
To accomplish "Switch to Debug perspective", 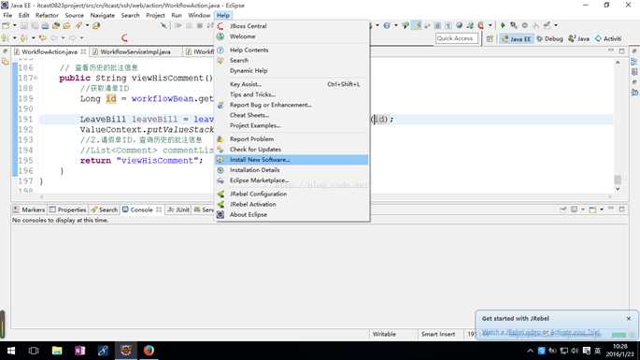I will [x=549, y=39].
